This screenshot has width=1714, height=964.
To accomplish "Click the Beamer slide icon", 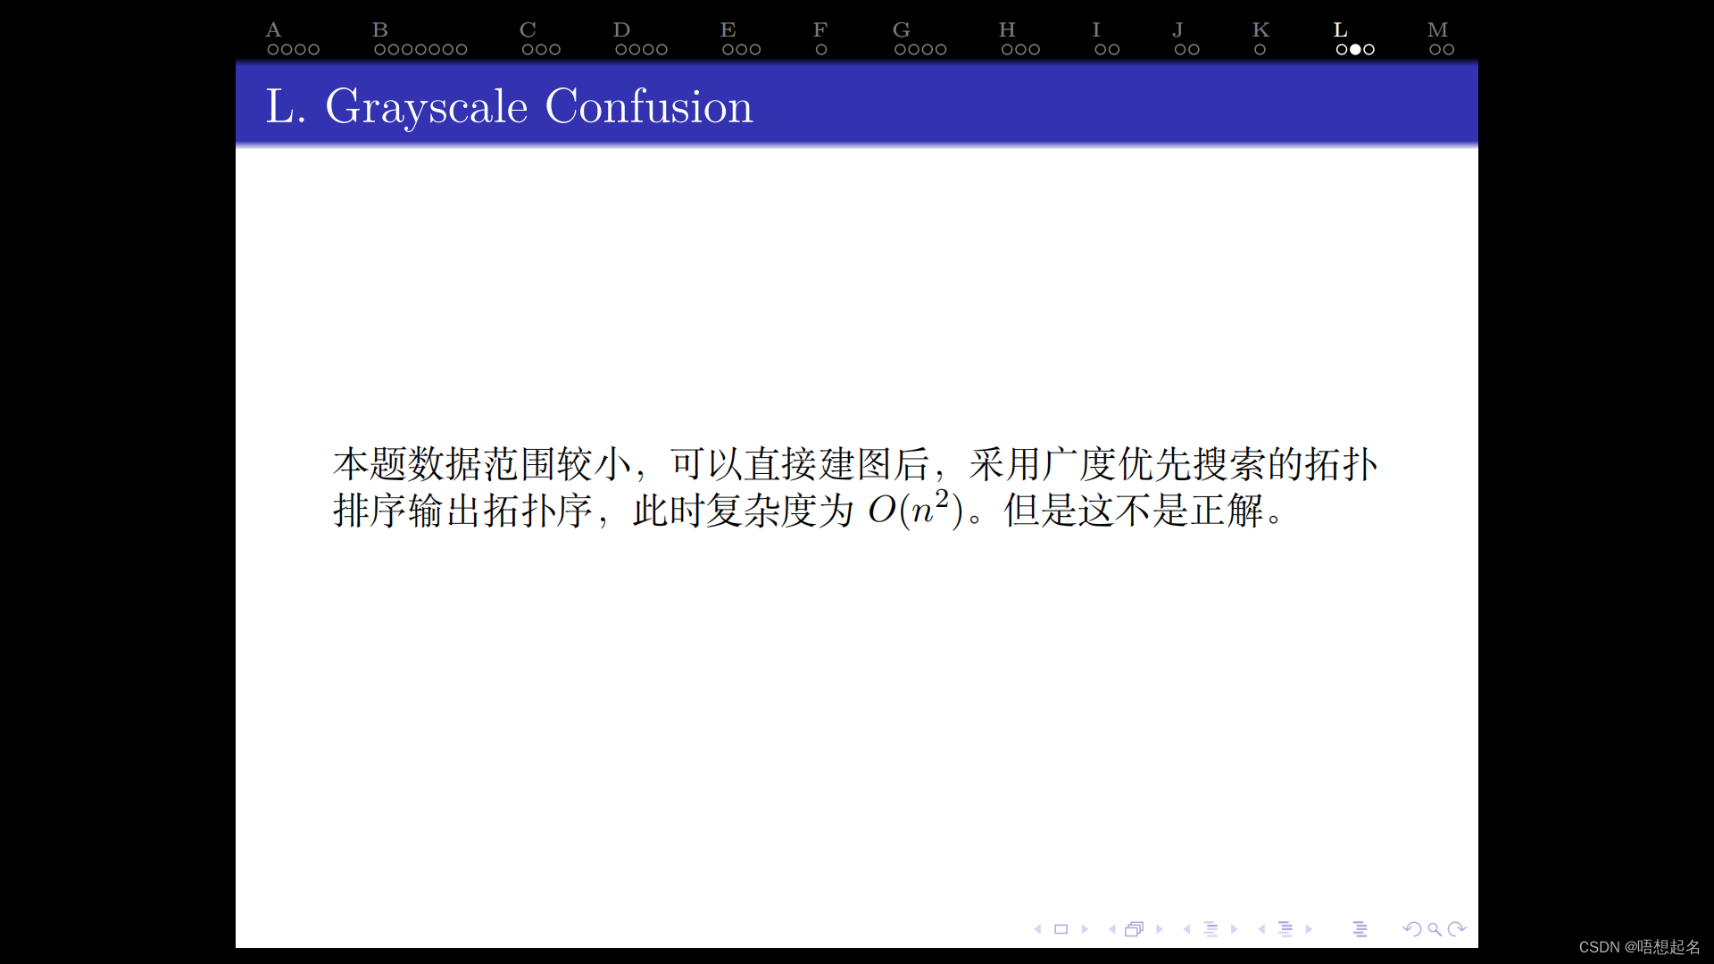I will (x=1061, y=929).
